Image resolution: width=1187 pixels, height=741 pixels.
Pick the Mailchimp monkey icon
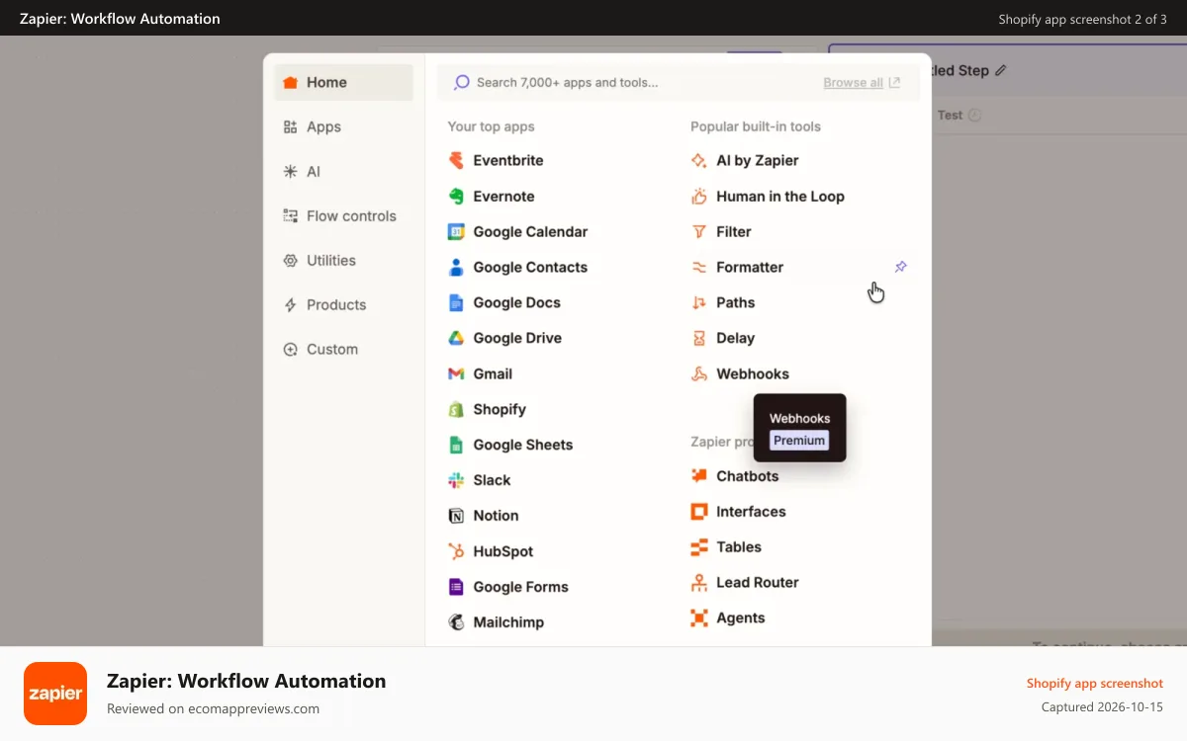tap(456, 622)
